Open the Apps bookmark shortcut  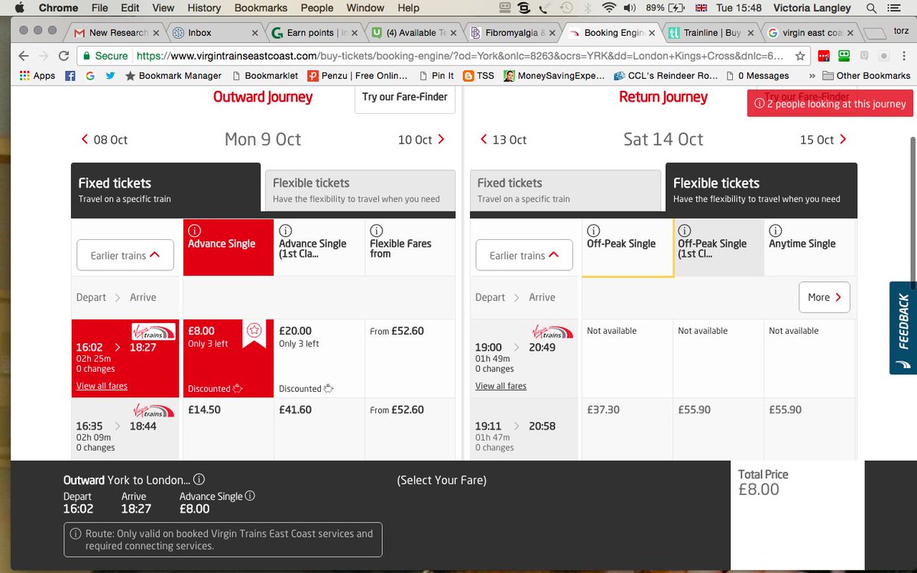(37, 76)
